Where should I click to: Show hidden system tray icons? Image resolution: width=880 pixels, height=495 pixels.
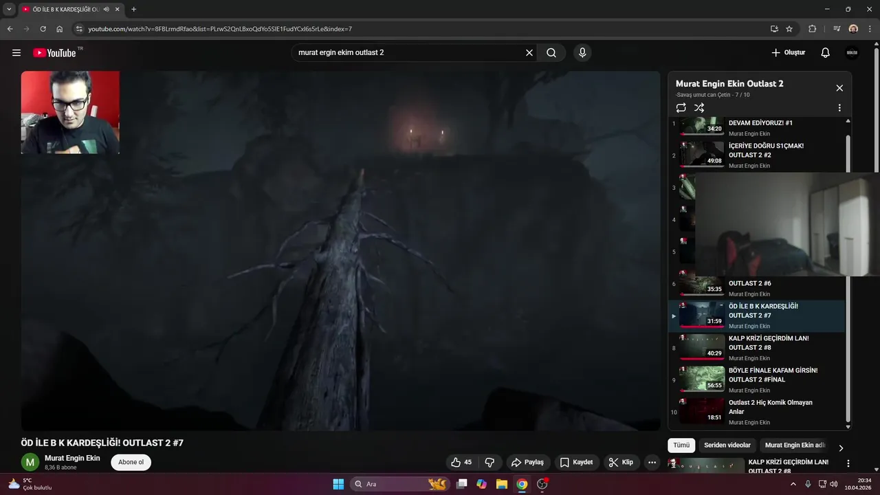[793, 484]
